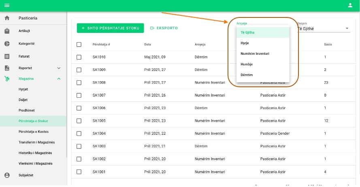The image size is (360, 187).
Task: Open the Dyqani dropdown arrow
Action: coord(347,29)
